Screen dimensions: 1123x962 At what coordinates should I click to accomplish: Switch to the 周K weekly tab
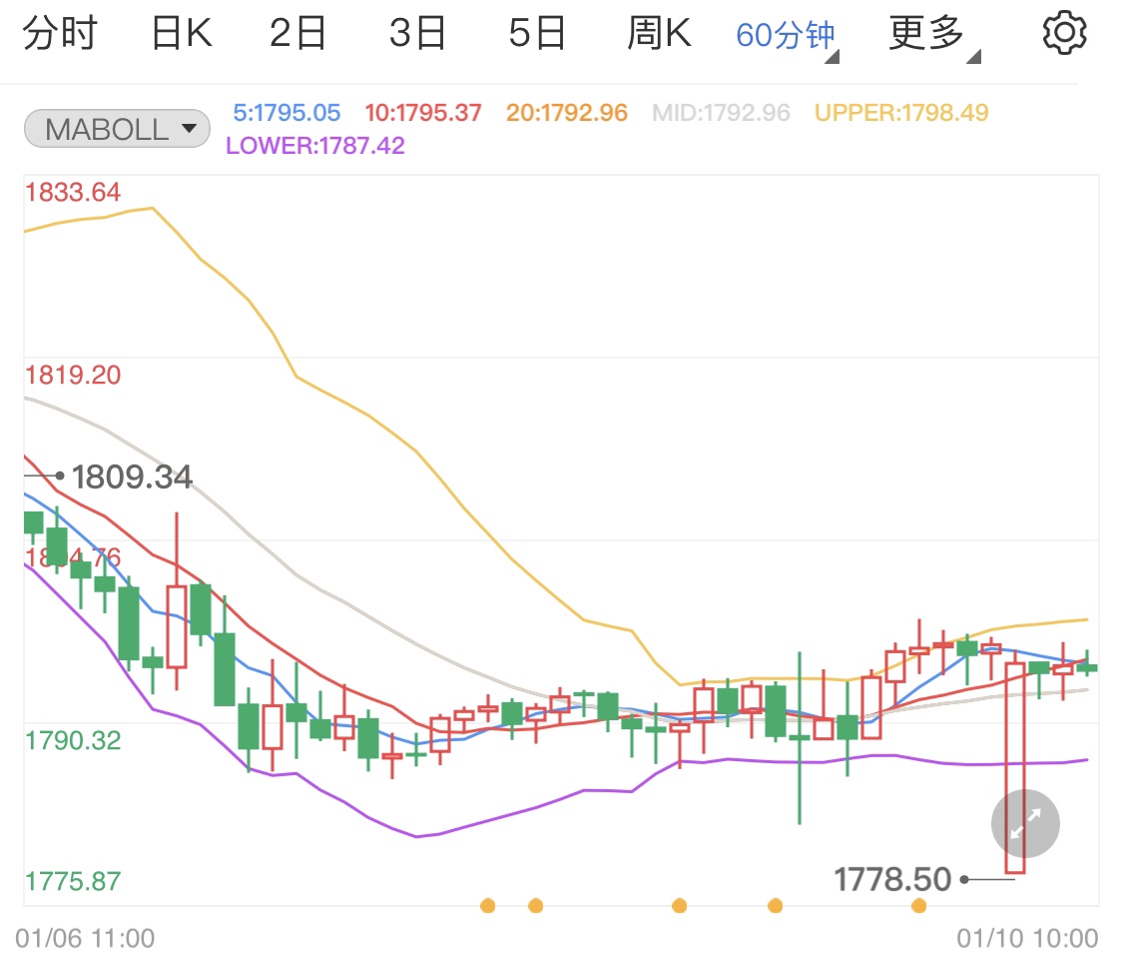coord(659,30)
